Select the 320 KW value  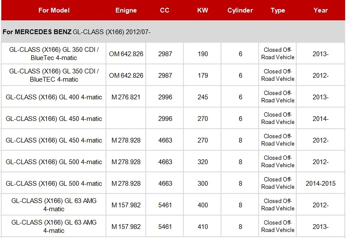203,162
